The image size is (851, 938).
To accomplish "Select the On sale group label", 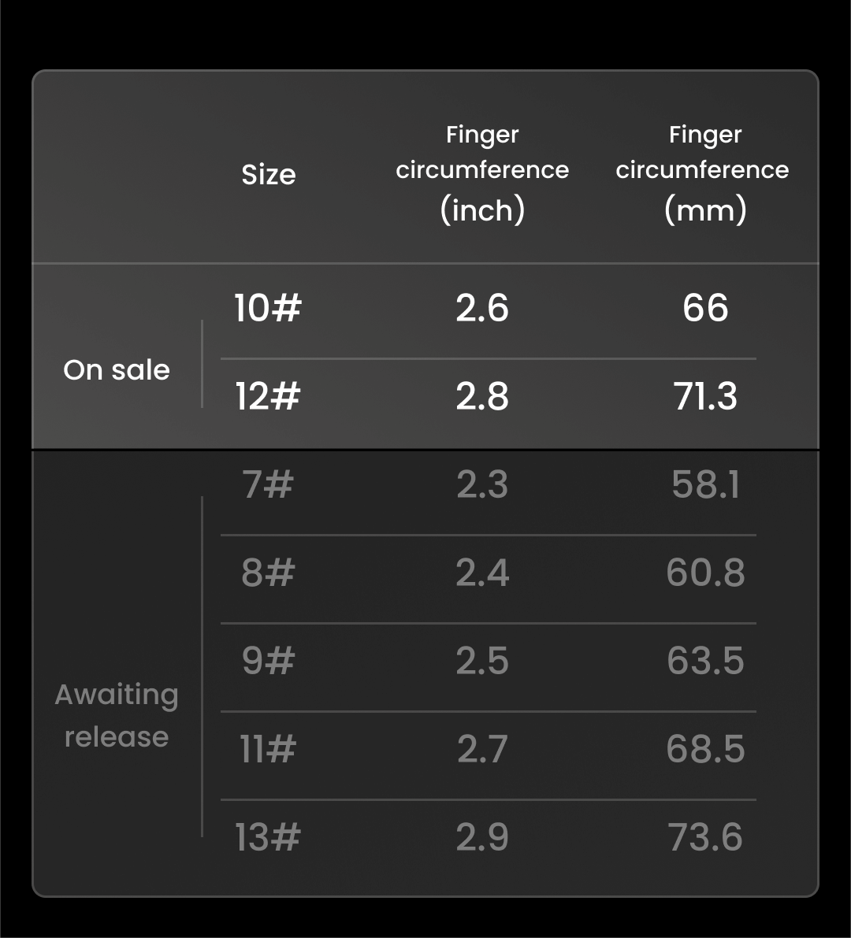I will click(x=117, y=369).
